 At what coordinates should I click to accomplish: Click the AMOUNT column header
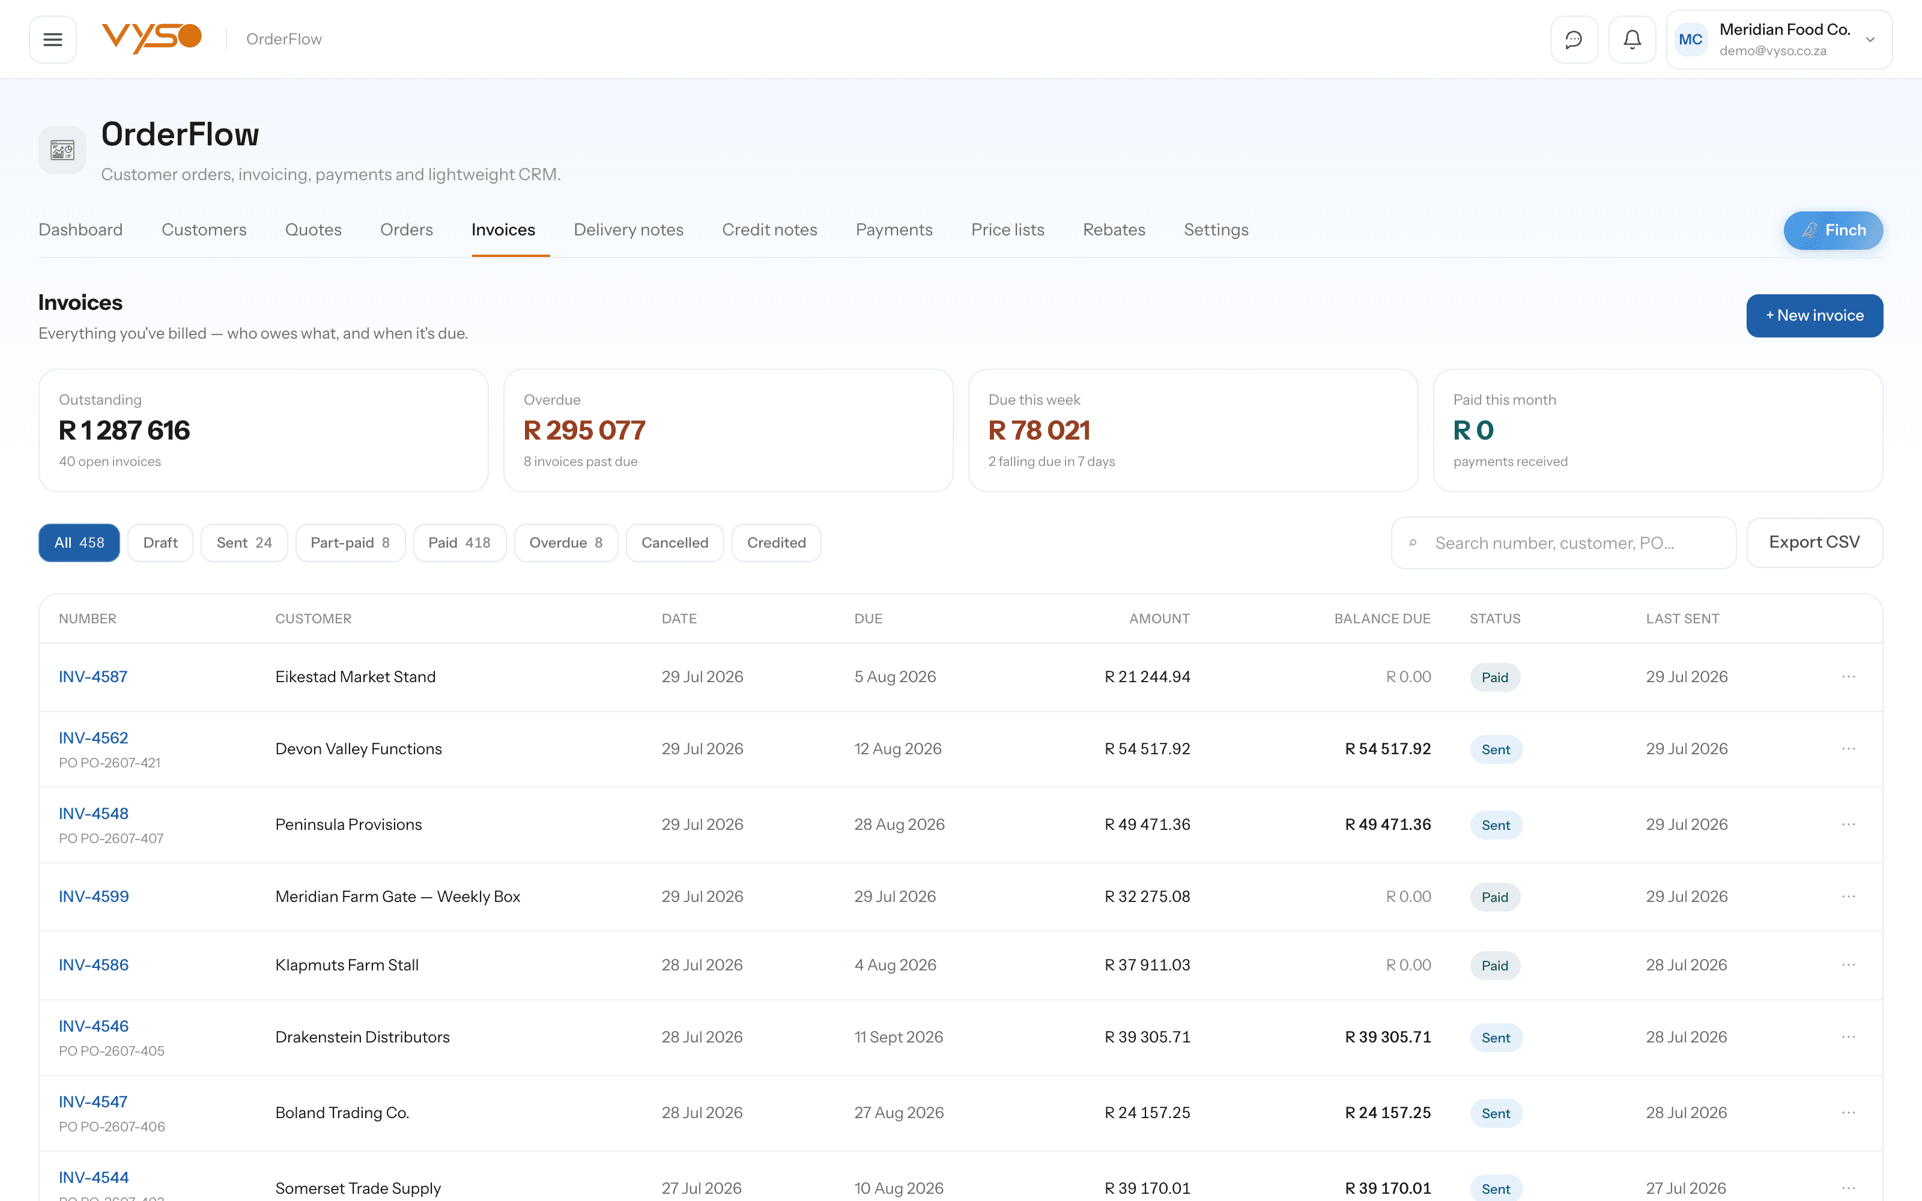(x=1159, y=619)
